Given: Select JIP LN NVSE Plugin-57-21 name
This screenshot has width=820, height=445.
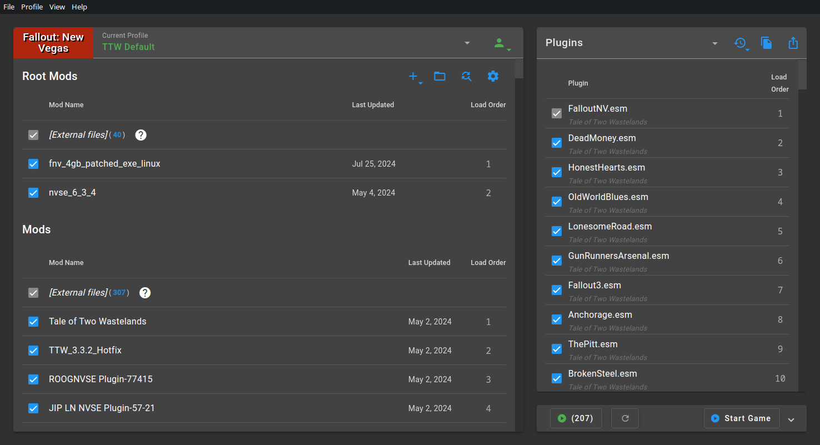Looking at the screenshot, I should click(102, 408).
